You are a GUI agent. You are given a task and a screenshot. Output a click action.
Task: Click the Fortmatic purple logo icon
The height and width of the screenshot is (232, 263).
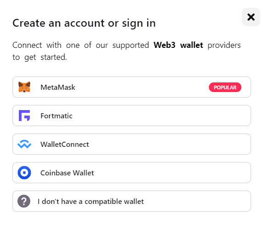tap(24, 116)
